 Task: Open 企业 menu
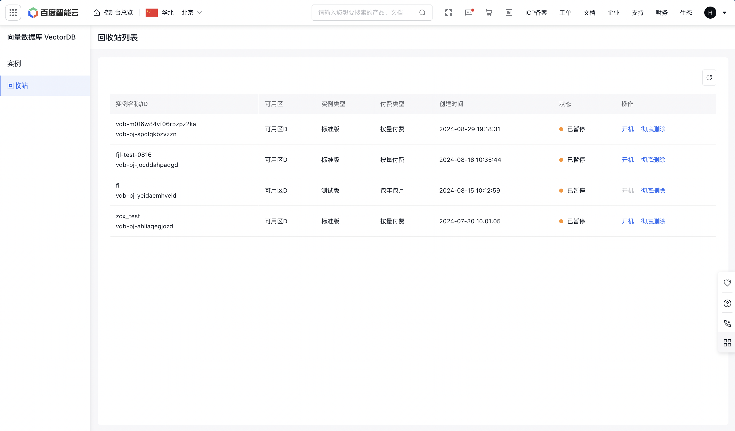tap(613, 13)
